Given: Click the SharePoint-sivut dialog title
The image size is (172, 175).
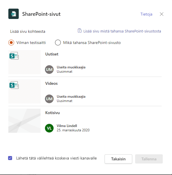Looking at the screenshot, I should click(41, 14).
